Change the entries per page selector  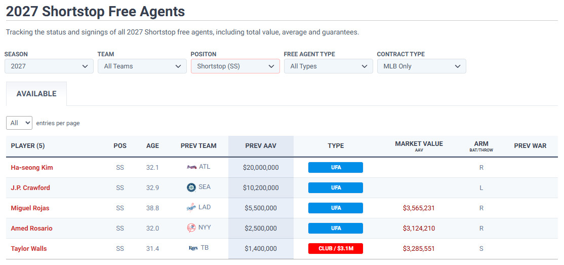coord(19,123)
